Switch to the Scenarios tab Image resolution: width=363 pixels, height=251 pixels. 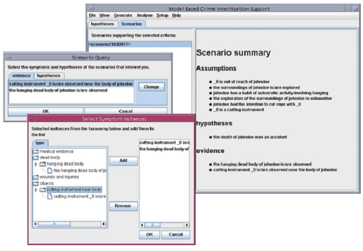pyautogui.click(x=131, y=24)
